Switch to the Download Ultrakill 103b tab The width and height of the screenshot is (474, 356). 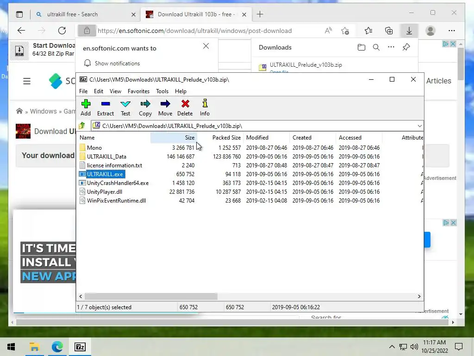196,14
